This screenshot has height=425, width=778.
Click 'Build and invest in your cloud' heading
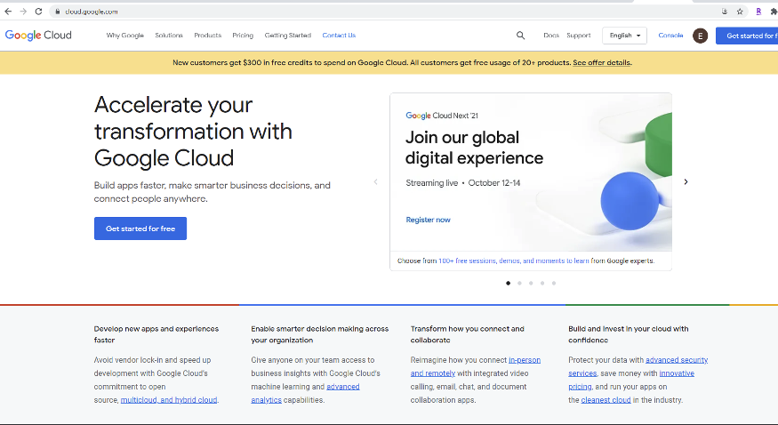click(x=628, y=334)
